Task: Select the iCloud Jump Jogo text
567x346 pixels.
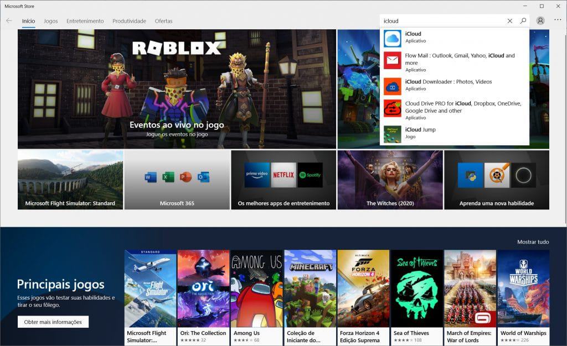Action: (420, 133)
